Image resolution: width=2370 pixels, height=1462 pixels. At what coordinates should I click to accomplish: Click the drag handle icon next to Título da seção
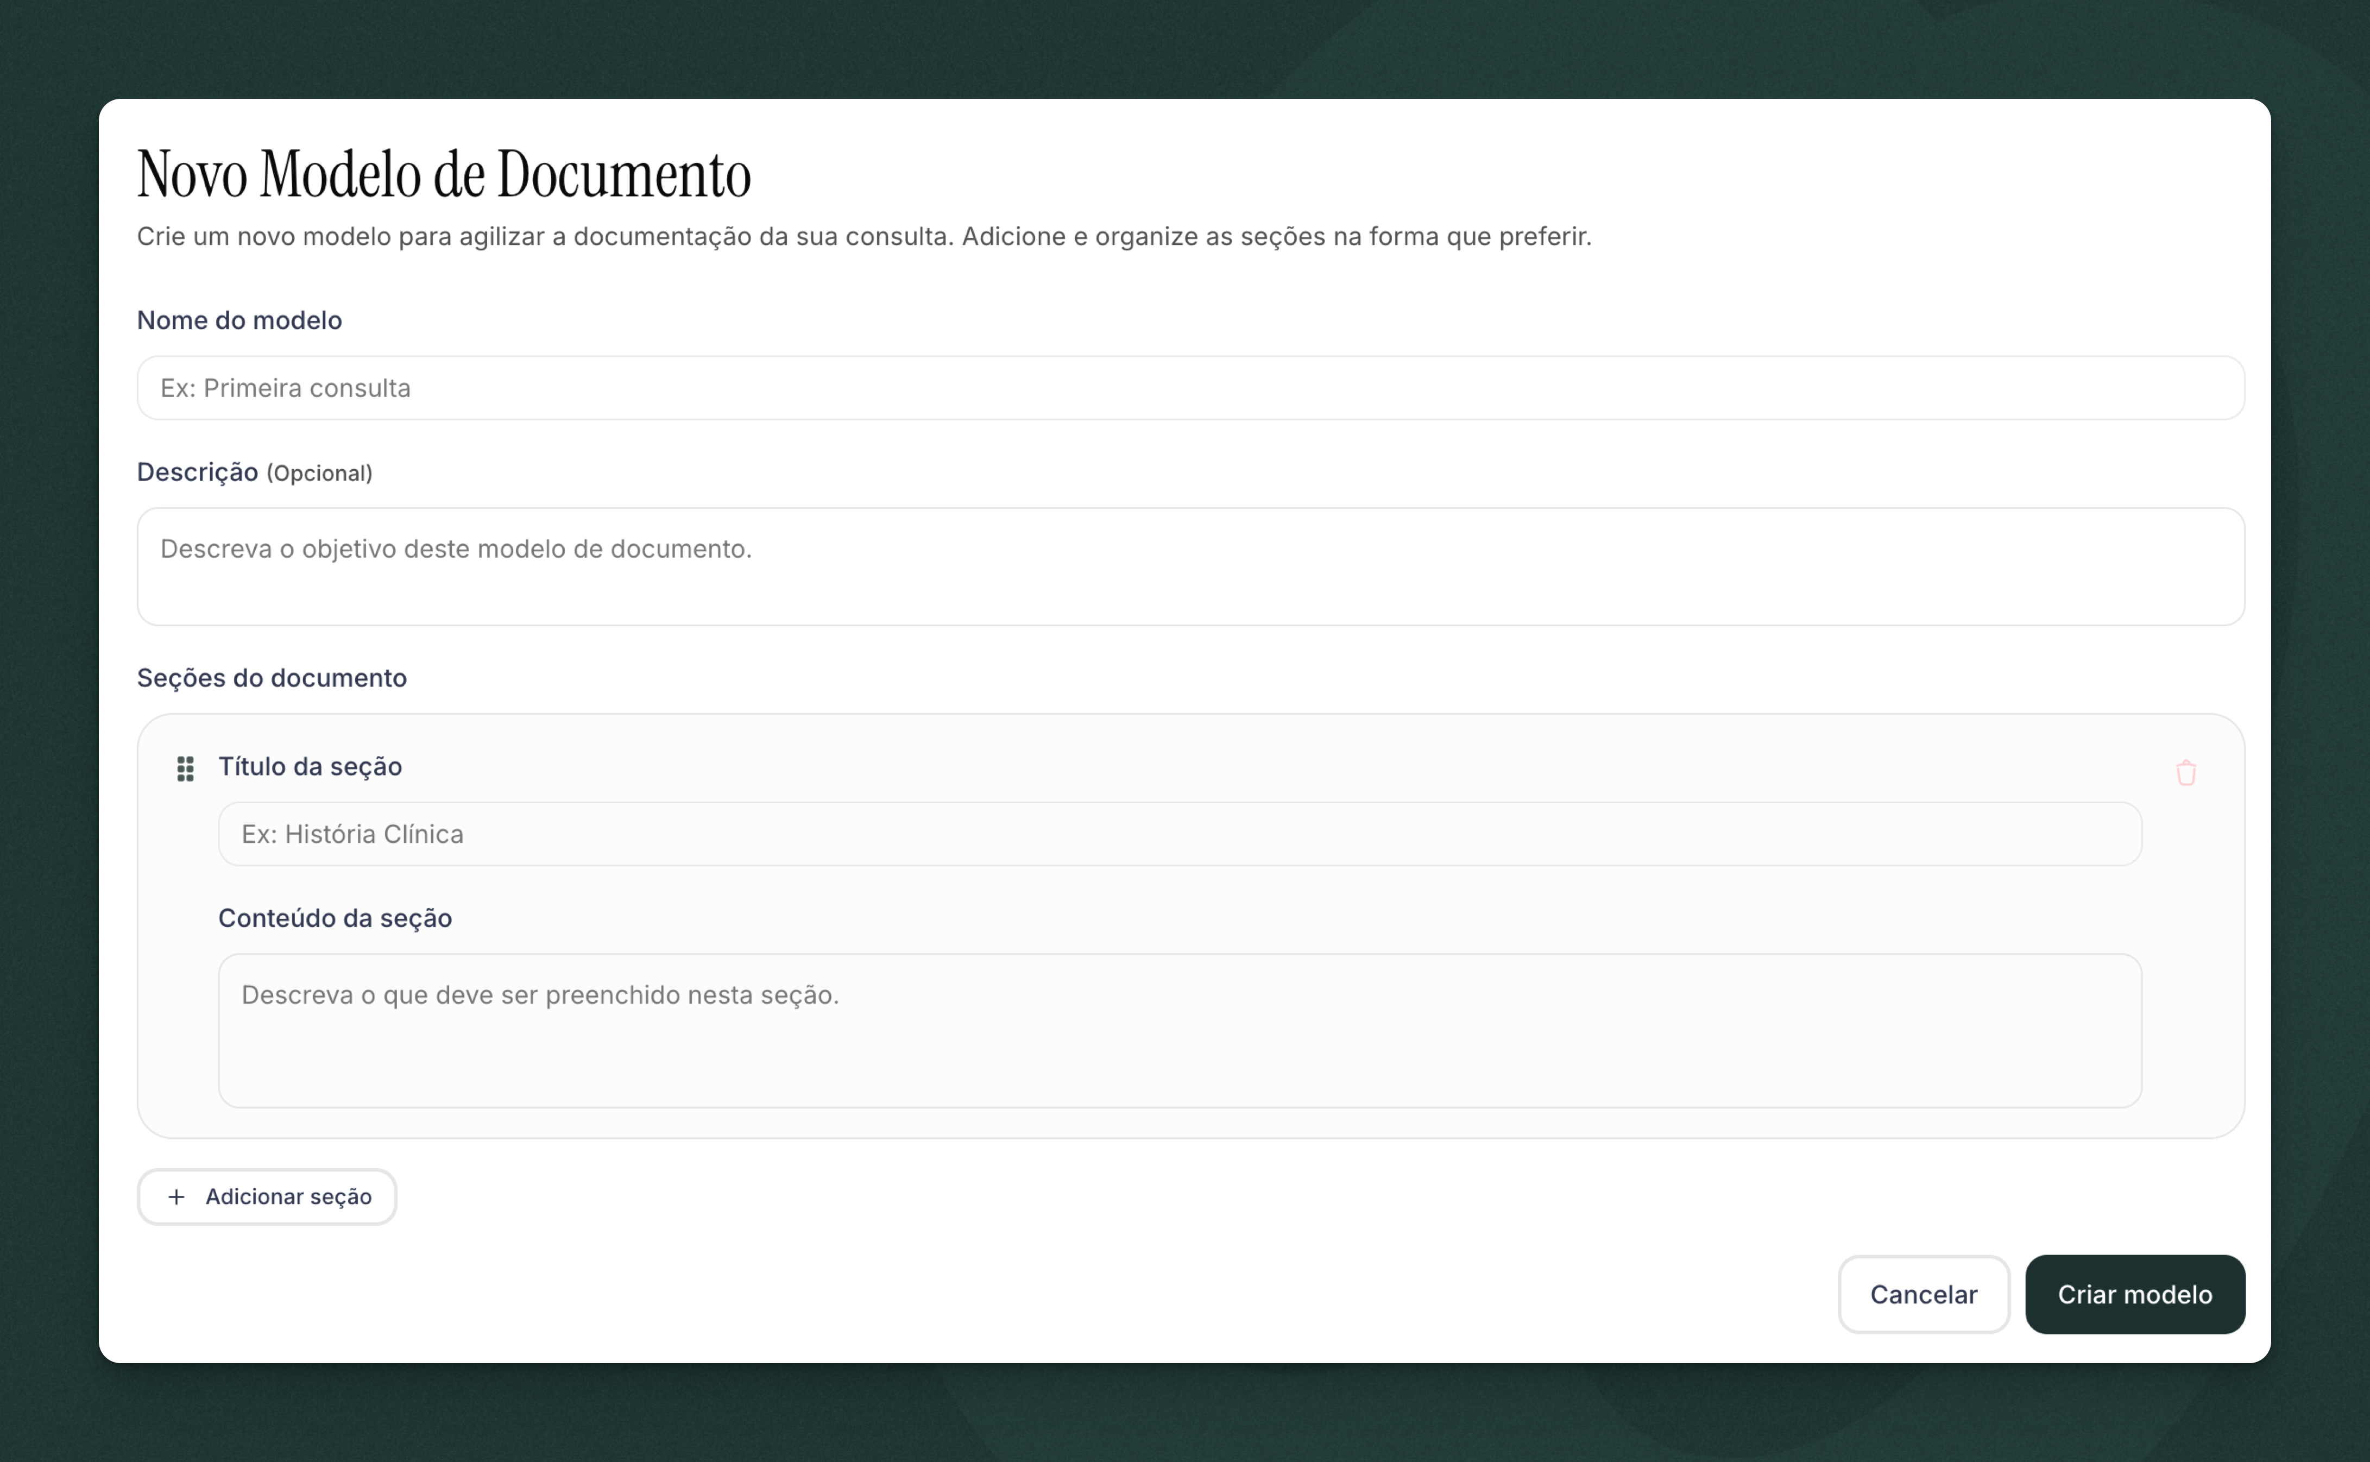coord(186,768)
